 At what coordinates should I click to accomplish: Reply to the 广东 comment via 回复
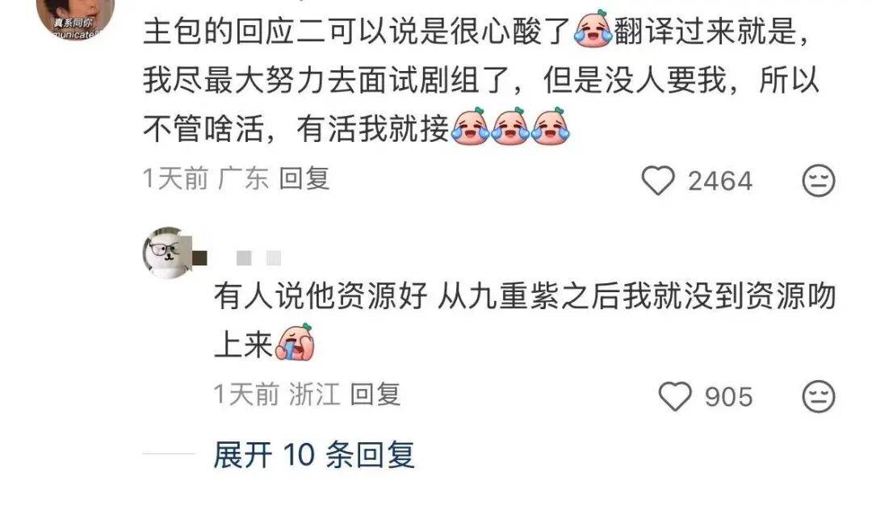point(304,178)
